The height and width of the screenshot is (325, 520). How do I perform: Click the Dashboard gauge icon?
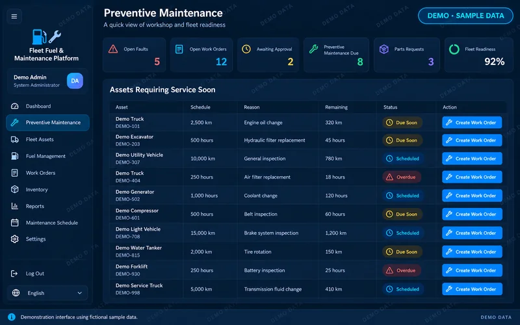click(14, 106)
